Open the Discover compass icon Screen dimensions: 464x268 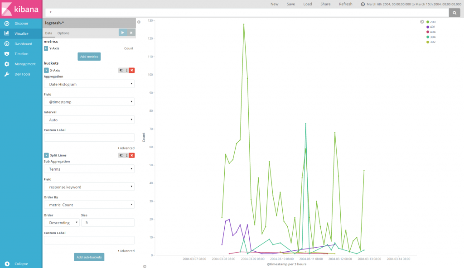pos(7,24)
